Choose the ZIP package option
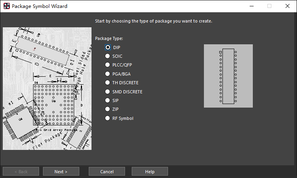Image resolution: width=297 pixels, height=178 pixels. [x=108, y=109]
